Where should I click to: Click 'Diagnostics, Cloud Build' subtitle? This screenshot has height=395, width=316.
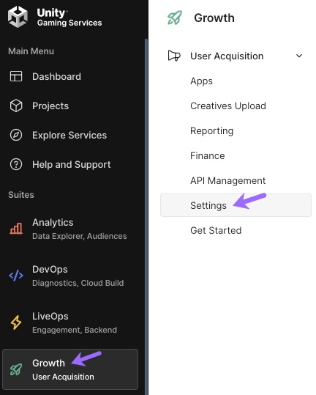(x=78, y=283)
